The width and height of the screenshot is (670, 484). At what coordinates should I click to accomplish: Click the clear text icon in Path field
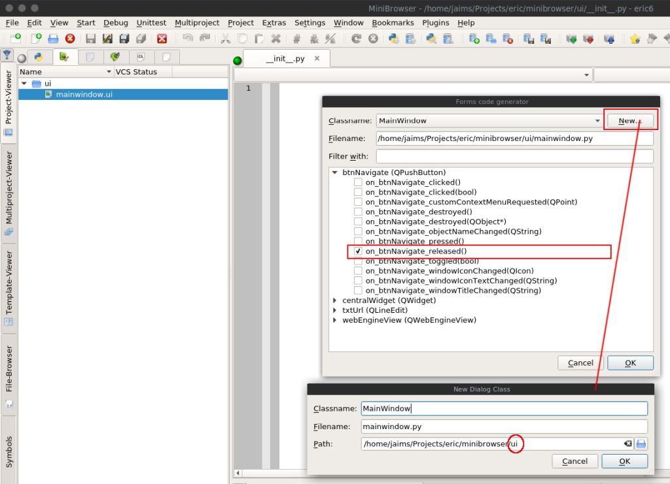pyautogui.click(x=627, y=444)
